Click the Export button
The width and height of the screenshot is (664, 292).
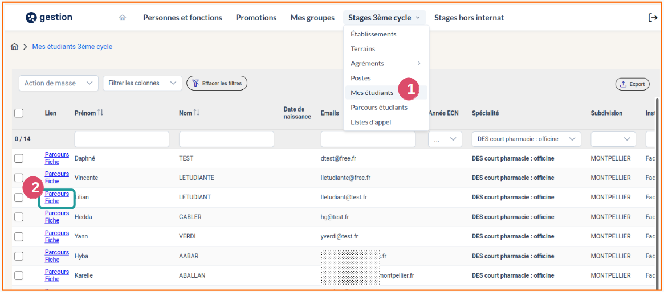(632, 84)
